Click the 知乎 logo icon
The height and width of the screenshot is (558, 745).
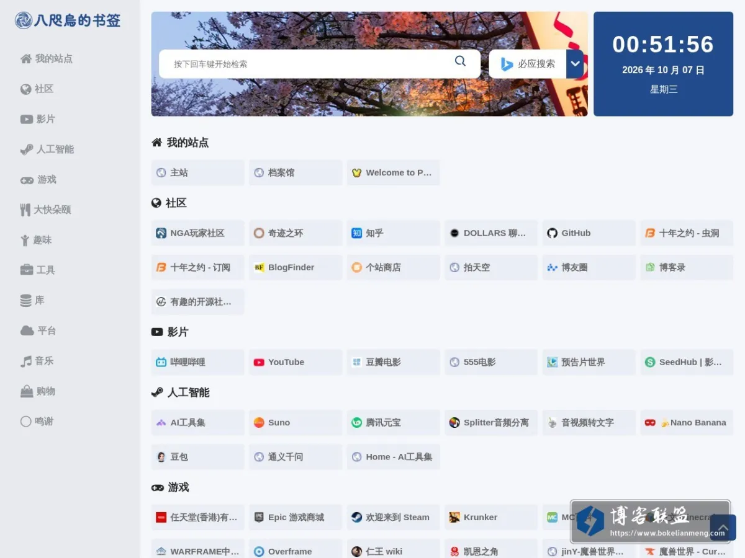click(357, 233)
